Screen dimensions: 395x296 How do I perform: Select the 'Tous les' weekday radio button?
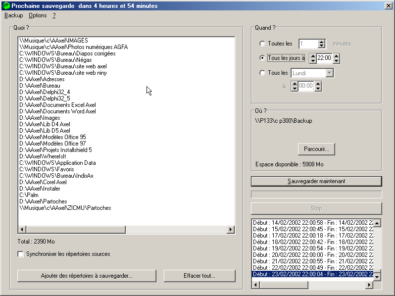coord(262,73)
